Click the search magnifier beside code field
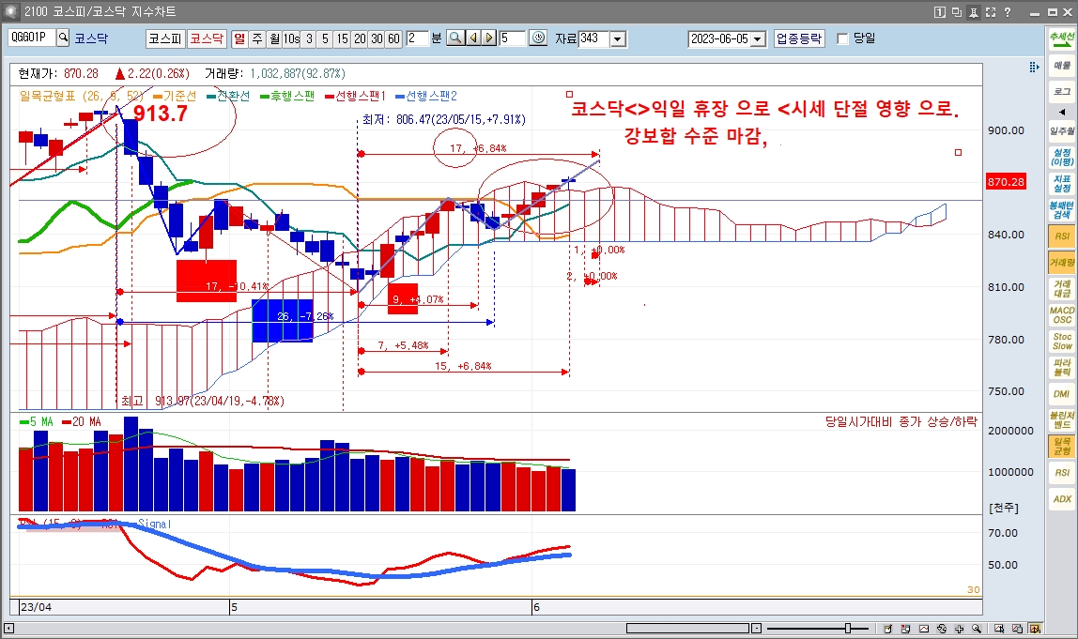This screenshot has width=1078, height=639. [x=63, y=38]
